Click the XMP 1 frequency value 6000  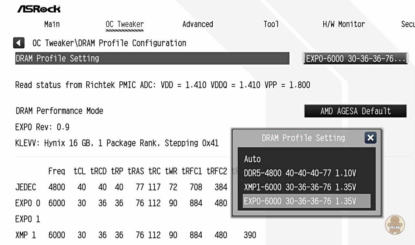(57, 235)
